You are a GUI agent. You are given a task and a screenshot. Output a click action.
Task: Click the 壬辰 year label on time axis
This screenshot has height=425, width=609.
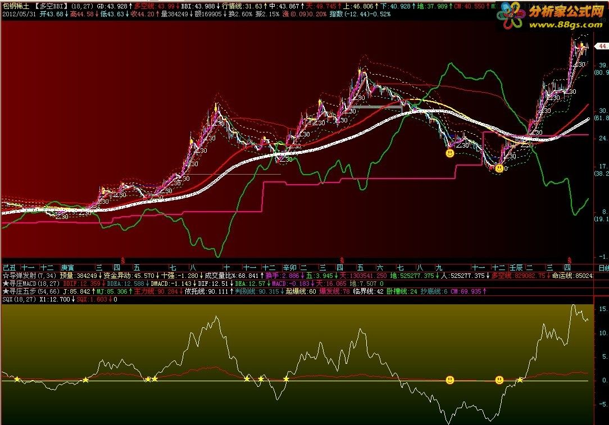516,267
